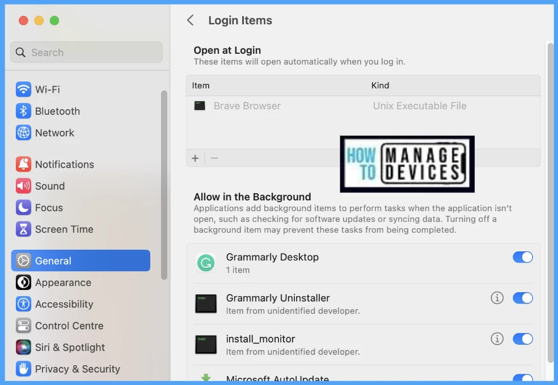
Task: Select the Notifications bell icon
Action: [23, 164]
